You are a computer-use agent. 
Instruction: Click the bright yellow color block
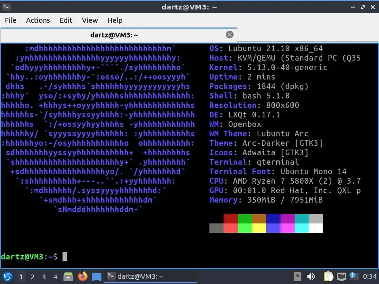coord(259,228)
